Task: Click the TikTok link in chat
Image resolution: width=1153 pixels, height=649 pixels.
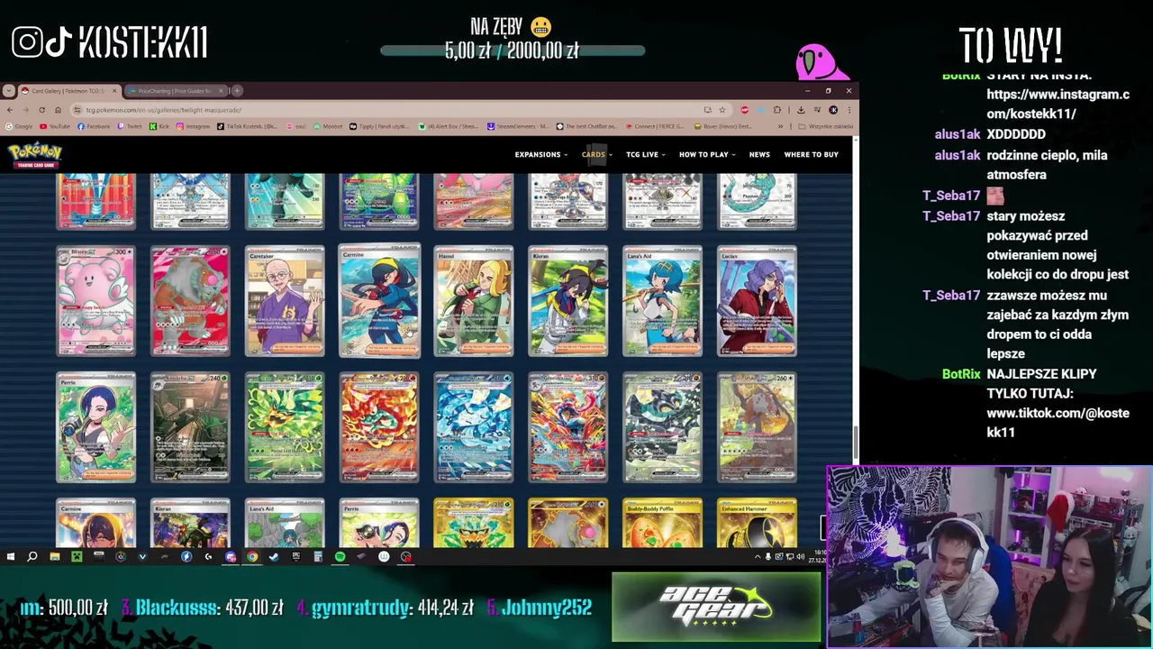Action: pyautogui.click(x=1058, y=423)
